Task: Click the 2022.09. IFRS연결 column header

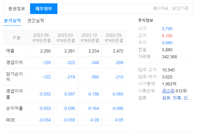Action: (114, 38)
